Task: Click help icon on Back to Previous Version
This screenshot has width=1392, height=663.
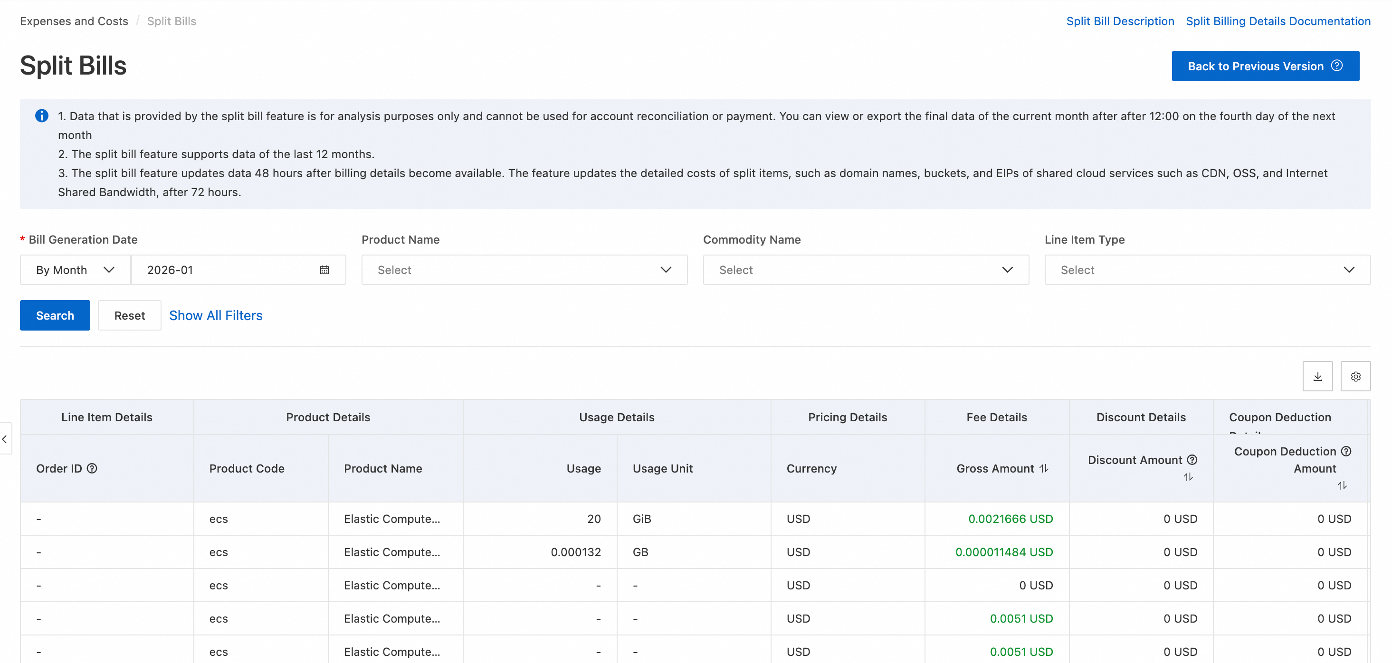Action: coord(1336,66)
